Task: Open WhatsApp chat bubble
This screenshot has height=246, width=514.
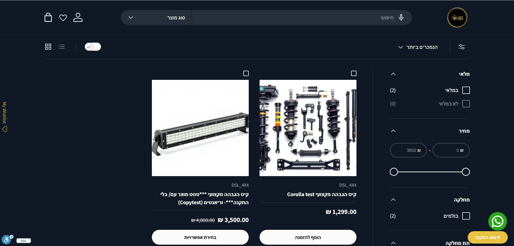Action: (x=497, y=221)
